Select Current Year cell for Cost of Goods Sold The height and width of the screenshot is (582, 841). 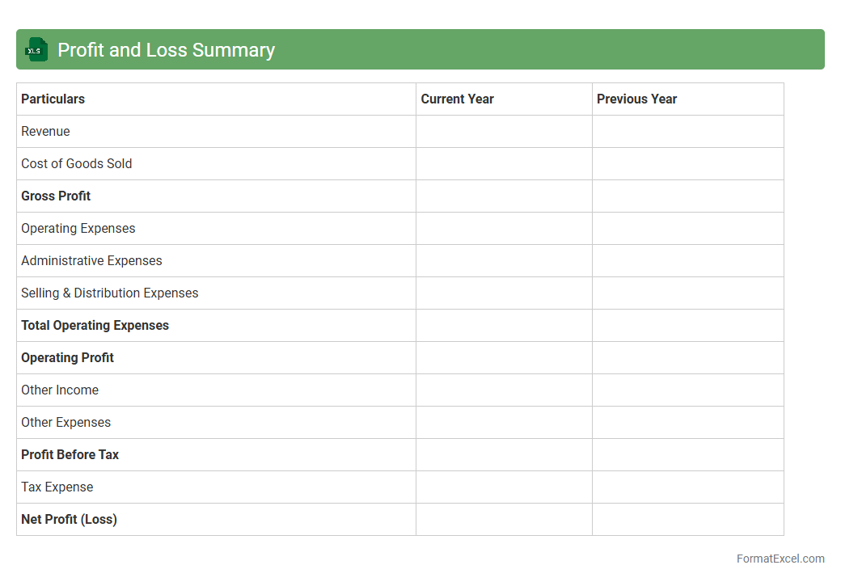click(x=504, y=164)
